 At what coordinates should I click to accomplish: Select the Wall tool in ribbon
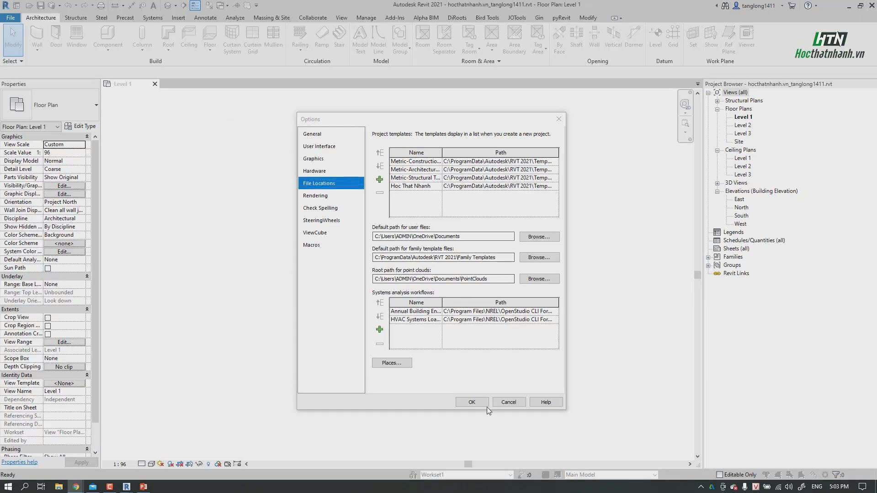(37, 37)
